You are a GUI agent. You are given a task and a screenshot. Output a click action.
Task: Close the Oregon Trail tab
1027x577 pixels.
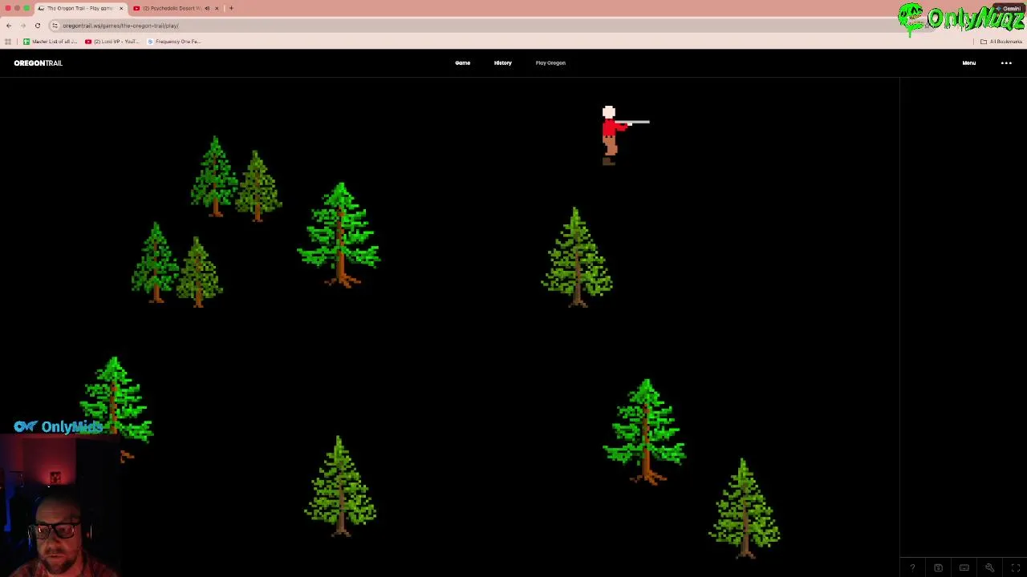[x=121, y=8]
